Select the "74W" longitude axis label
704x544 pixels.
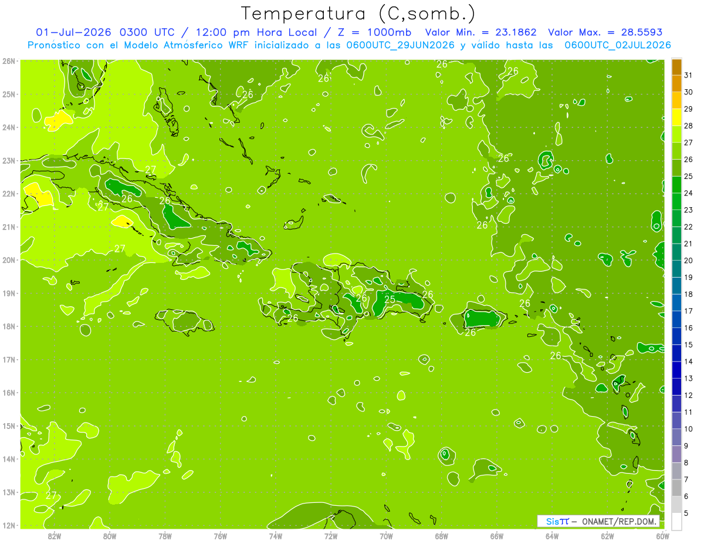tap(276, 535)
